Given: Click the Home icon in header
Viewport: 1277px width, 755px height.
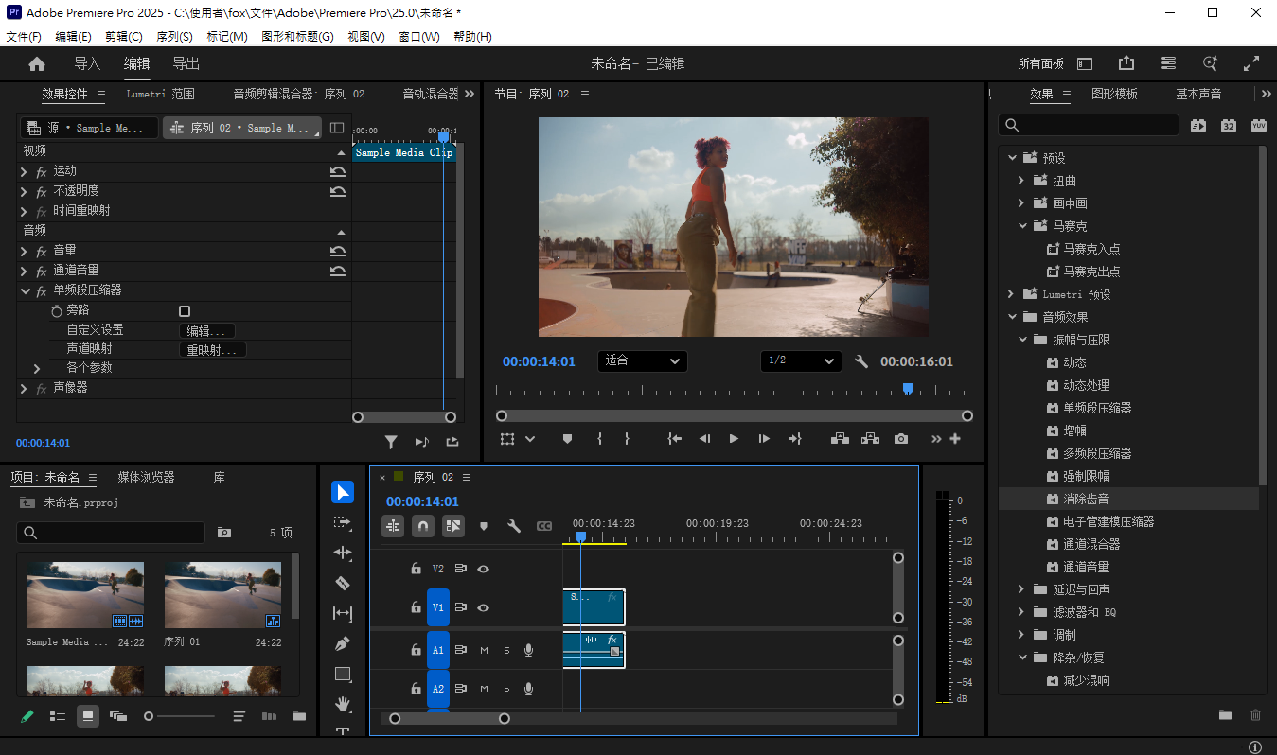Looking at the screenshot, I should (x=37, y=64).
